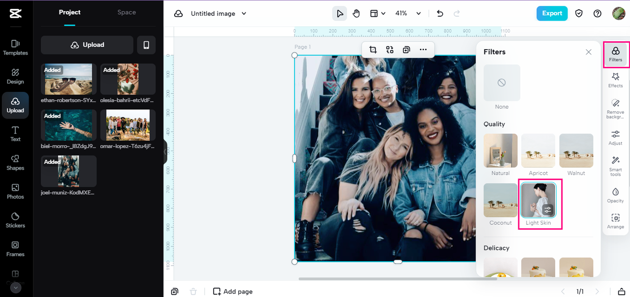Screen dimensions: 630x297
Task: Open the shield privacy icon
Action: [579, 14]
